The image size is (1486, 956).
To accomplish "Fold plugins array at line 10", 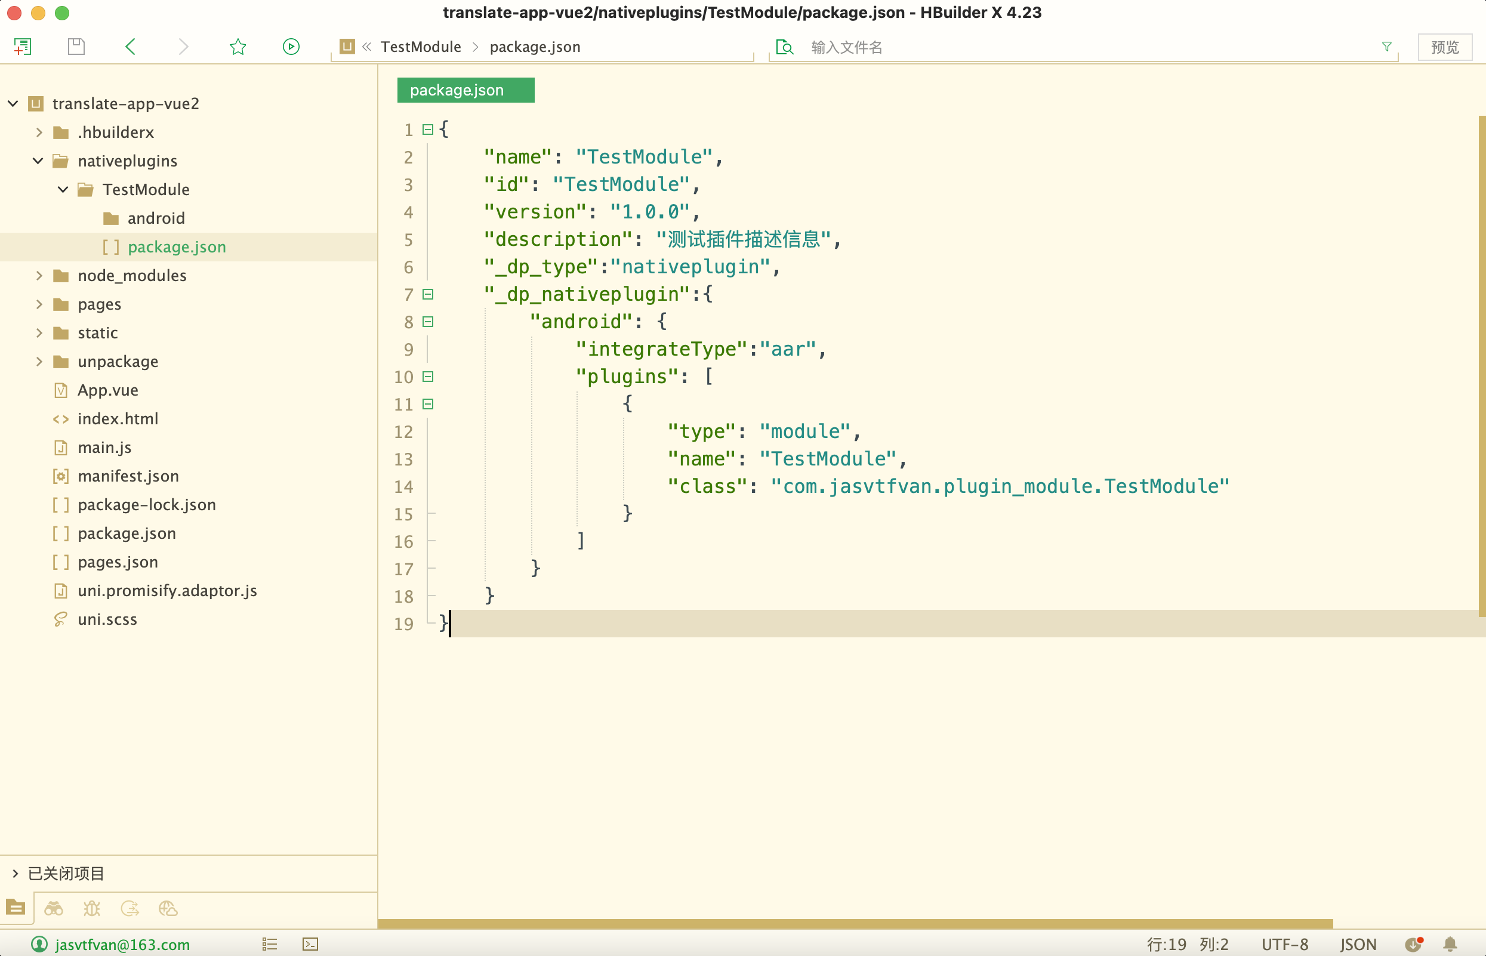I will (x=428, y=376).
